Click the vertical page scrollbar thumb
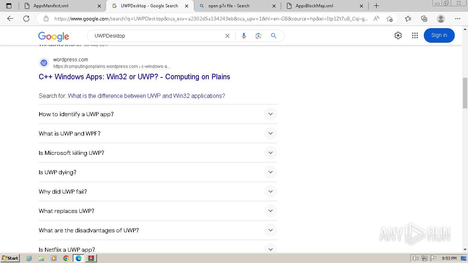This screenshot has height=263, width=468. click(x=465, y=93)
